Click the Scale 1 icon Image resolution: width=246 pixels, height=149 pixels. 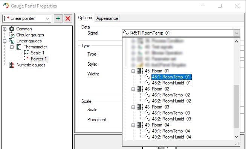[26, 53]
